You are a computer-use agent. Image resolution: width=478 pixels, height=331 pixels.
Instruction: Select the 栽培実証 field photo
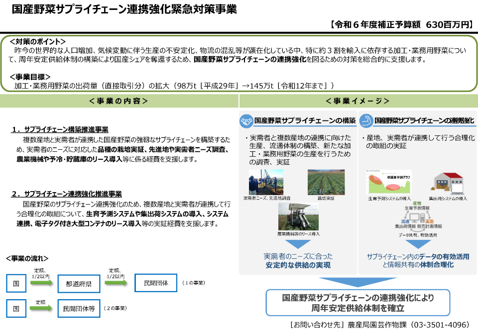pos(326,182)
